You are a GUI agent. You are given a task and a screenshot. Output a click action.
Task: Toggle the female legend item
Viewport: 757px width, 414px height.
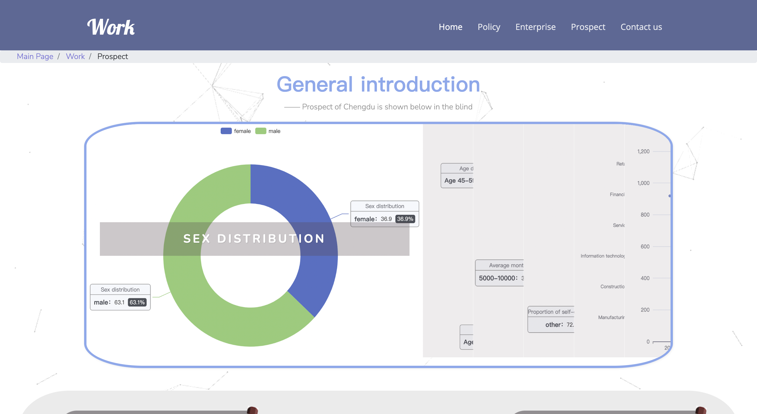(x=236, y=131)
